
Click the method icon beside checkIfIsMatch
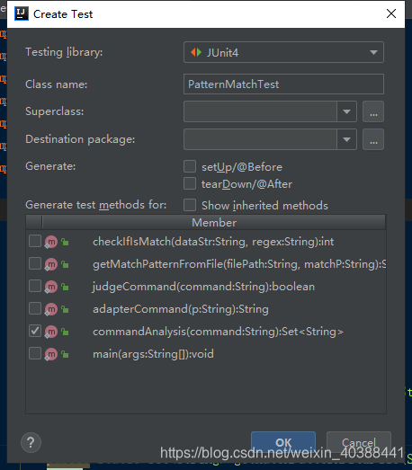click(51, 242)
